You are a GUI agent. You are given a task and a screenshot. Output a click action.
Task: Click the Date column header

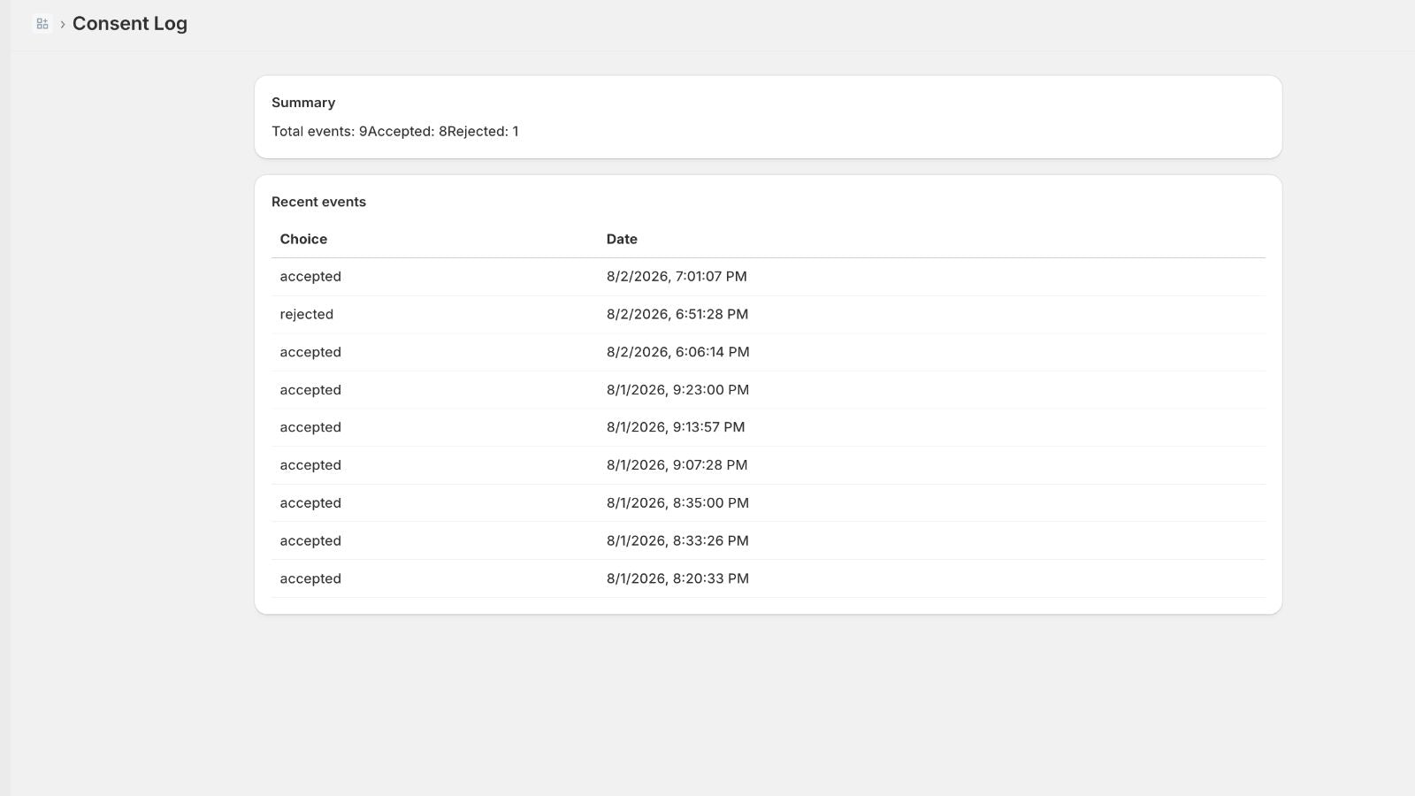(622, 239)
